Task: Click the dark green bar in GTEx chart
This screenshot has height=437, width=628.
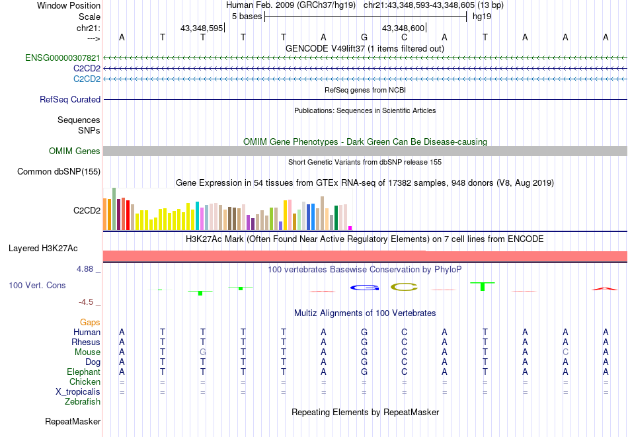Action: coord(336,218)
